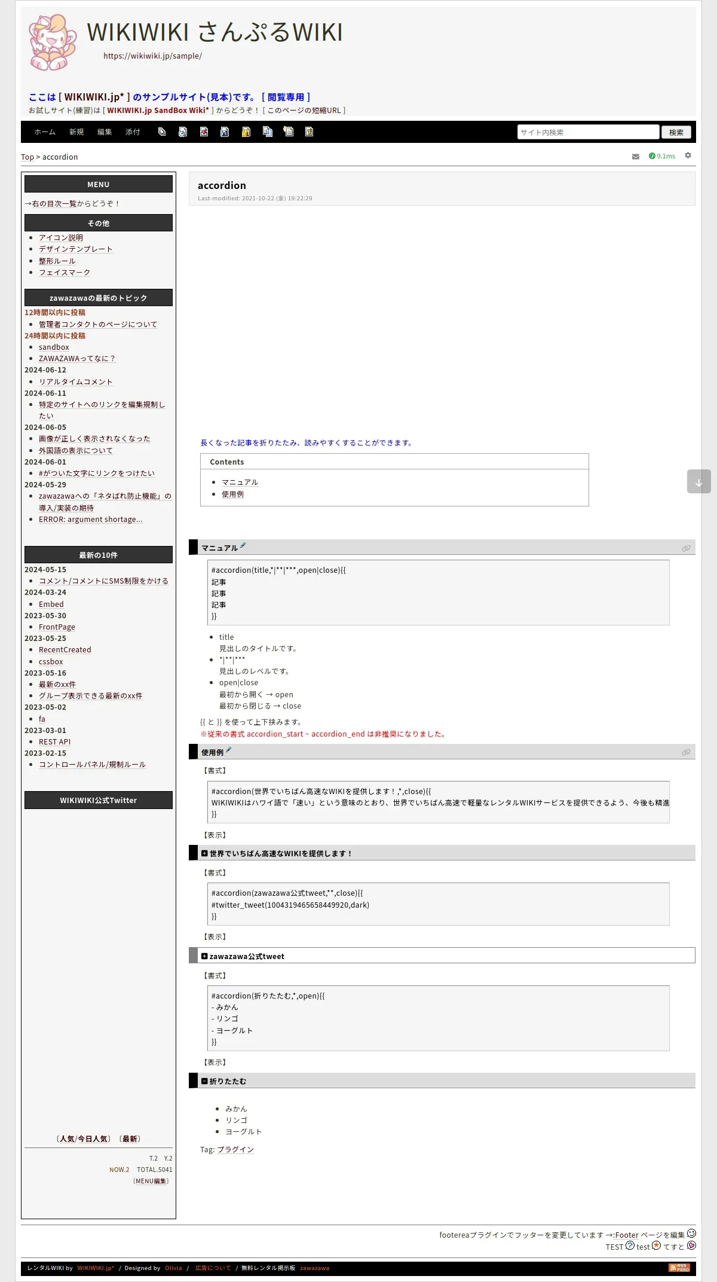Open the Olivia designer link in footer
717x1282 pixels.
[173, 1268]
